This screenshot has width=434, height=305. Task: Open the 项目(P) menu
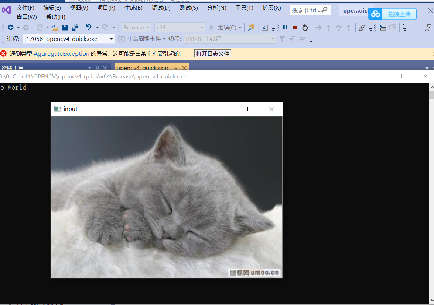click(x=106, y=7)
